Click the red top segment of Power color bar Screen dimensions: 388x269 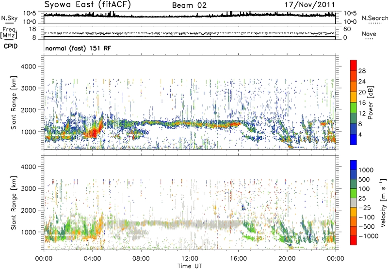[354, 65]
